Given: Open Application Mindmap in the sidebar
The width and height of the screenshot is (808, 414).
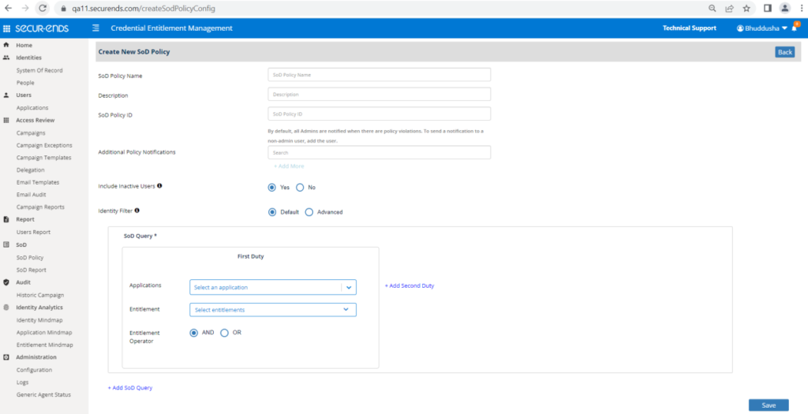Looking at the screenshot, I should tap(44, 333).
